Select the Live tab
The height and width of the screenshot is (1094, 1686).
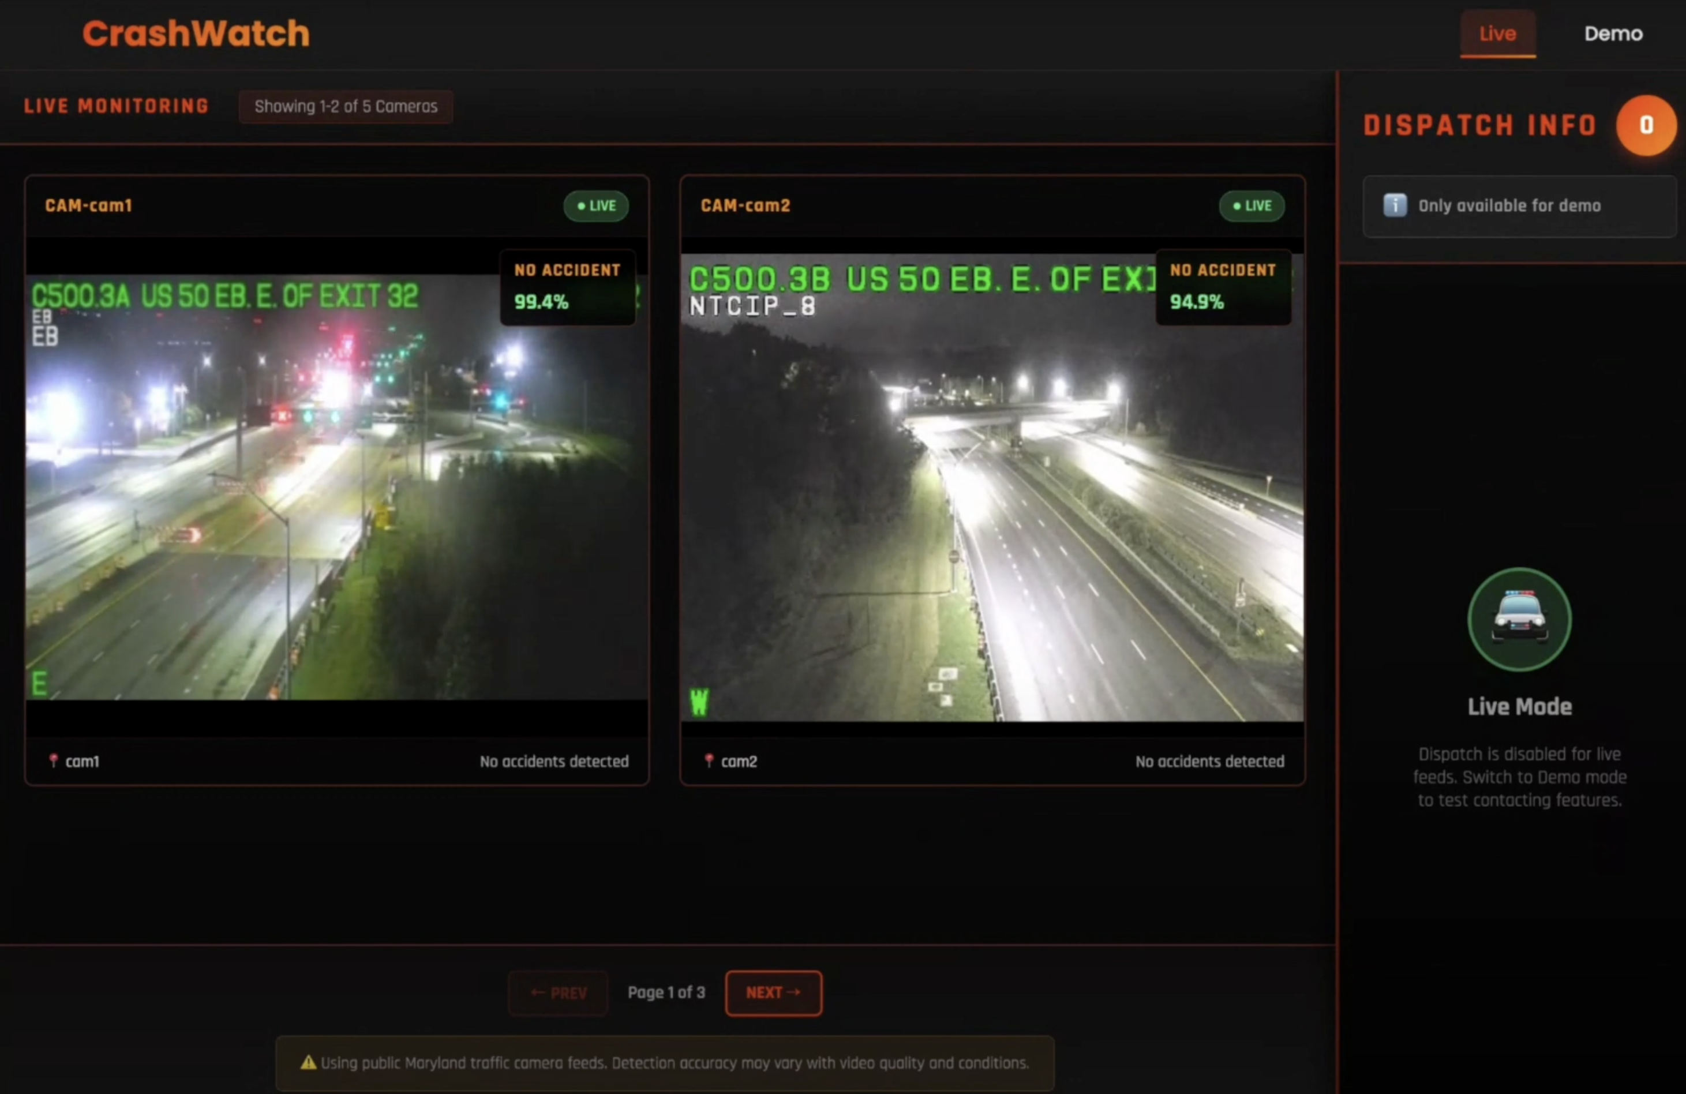1497,33
